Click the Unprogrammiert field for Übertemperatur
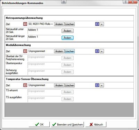The height and width of the screenshot is (130, 139). pos(44,65)
